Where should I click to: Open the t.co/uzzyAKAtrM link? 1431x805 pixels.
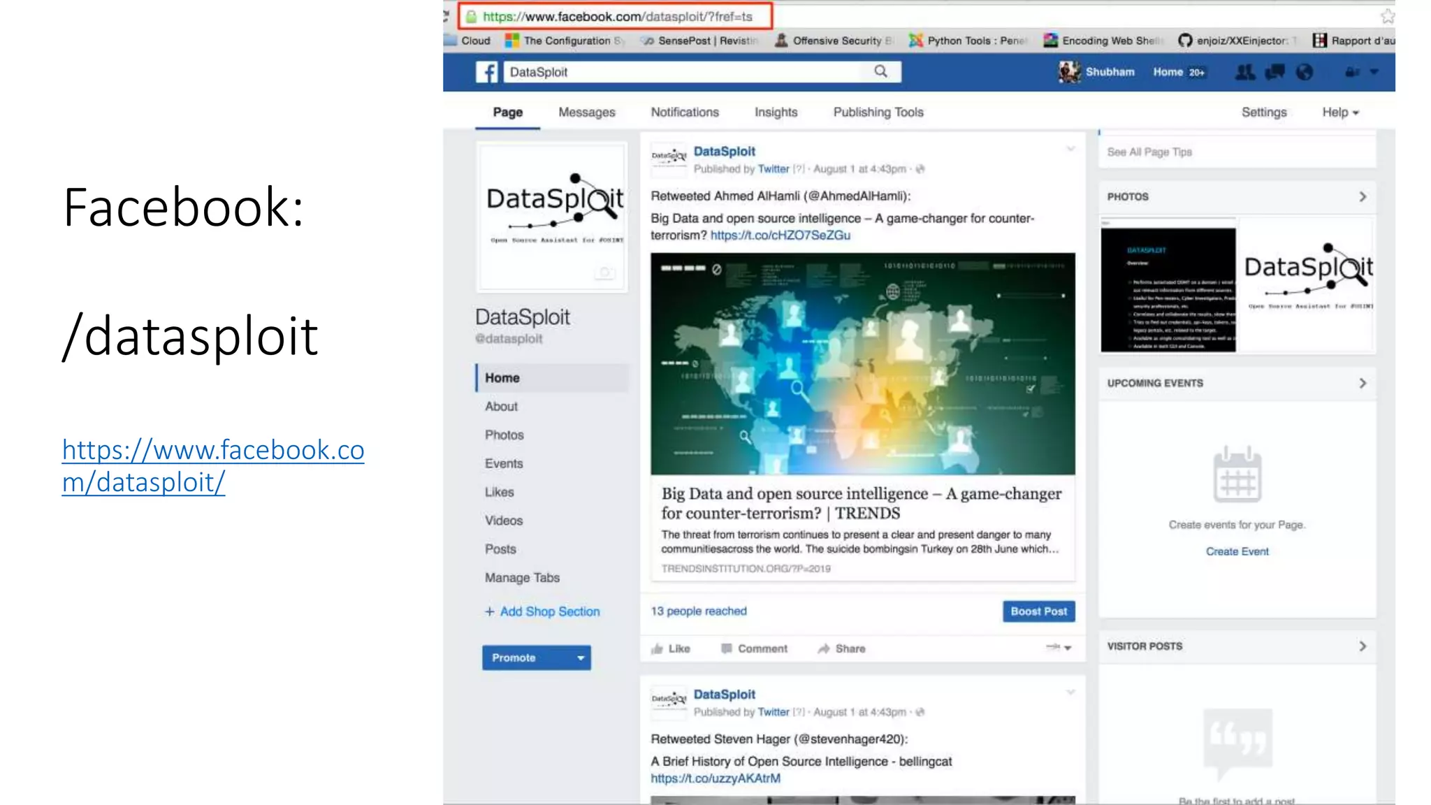715,778
